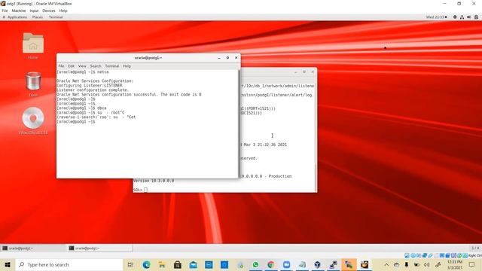This screenshot has width=482, height=271.
Task: Open the Search menu in front terminal
Action: [x=96, y=66]
